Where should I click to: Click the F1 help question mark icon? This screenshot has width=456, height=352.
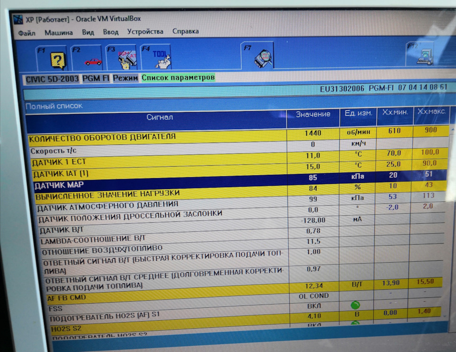point(57,60)
